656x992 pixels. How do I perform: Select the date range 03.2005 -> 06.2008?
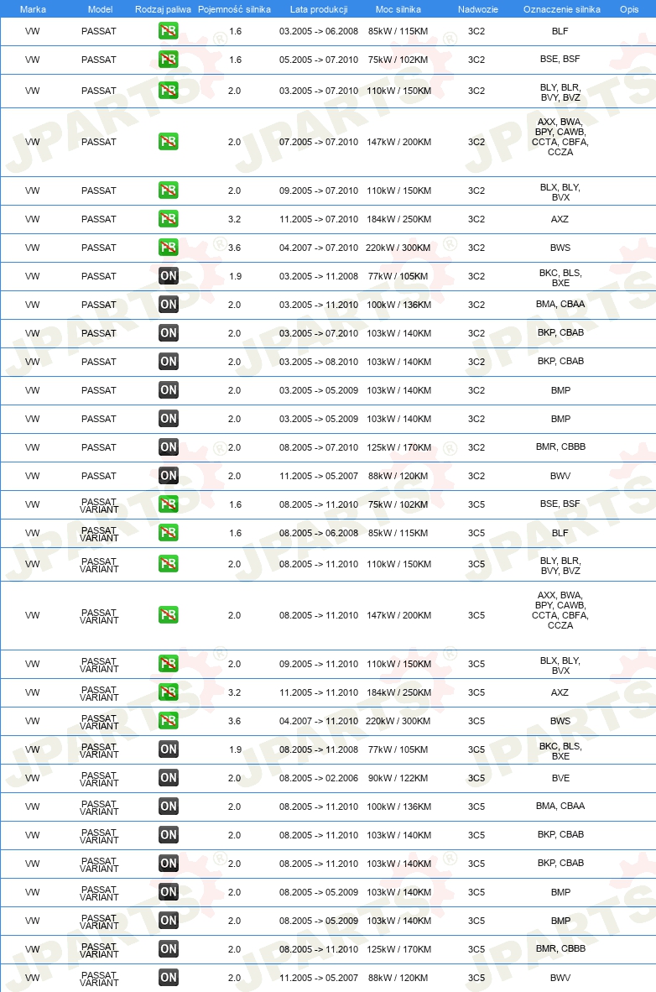coord(319,31)
